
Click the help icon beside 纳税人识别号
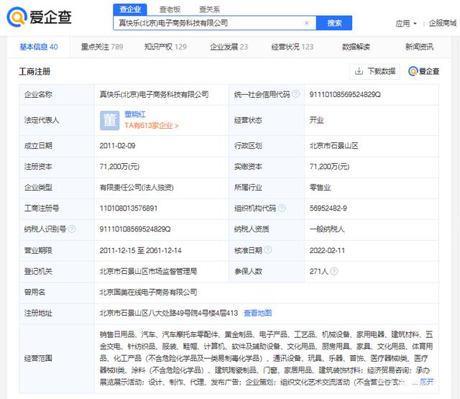point(72,229)
